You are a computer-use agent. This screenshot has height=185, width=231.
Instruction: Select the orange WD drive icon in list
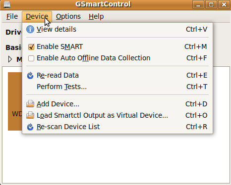(15, 101)
